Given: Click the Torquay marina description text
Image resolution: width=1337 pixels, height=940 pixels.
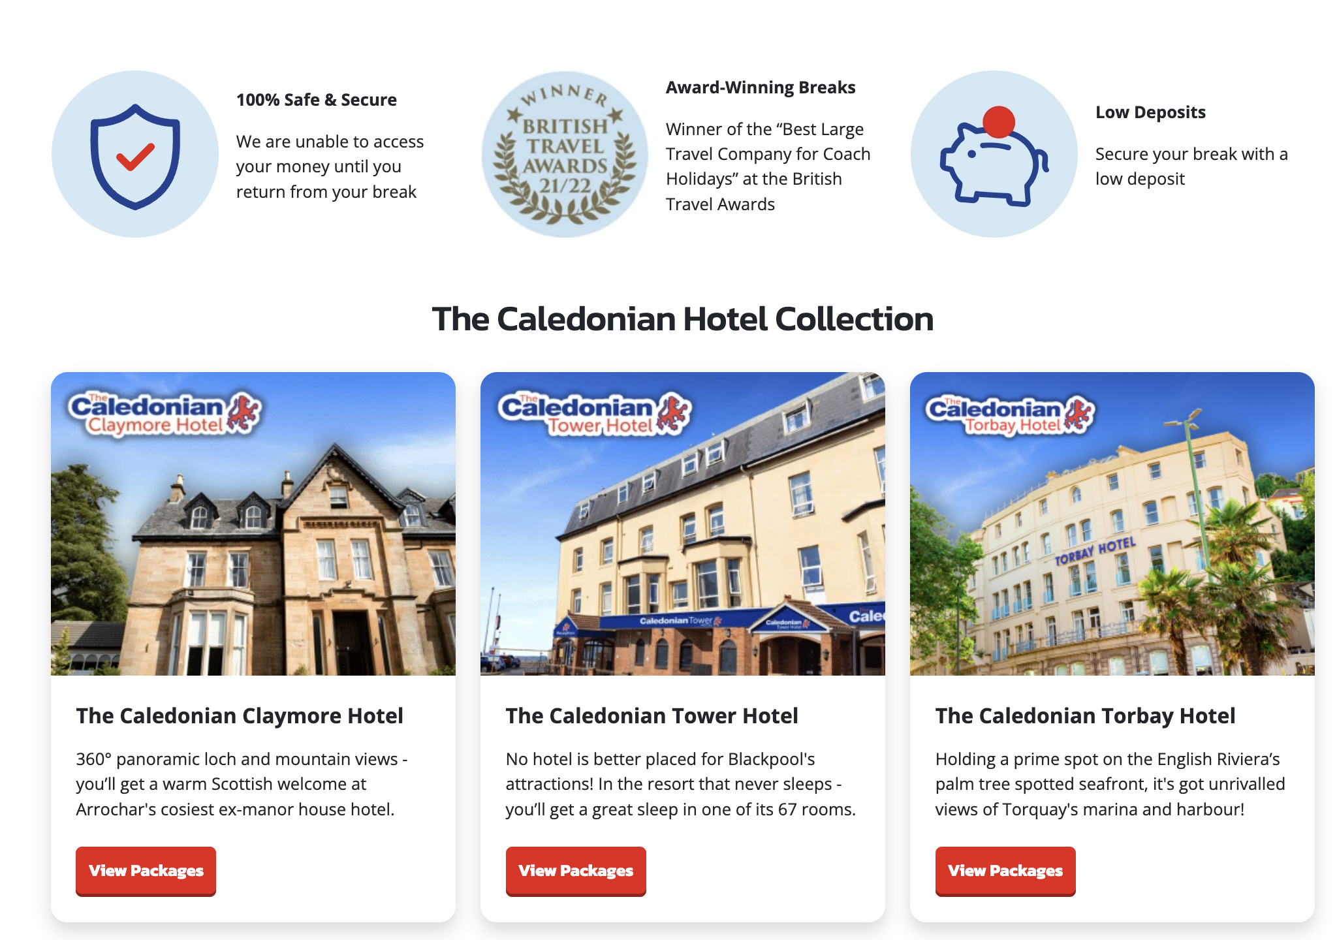Looking at the screenshot, I should (x=1110, y=784).
